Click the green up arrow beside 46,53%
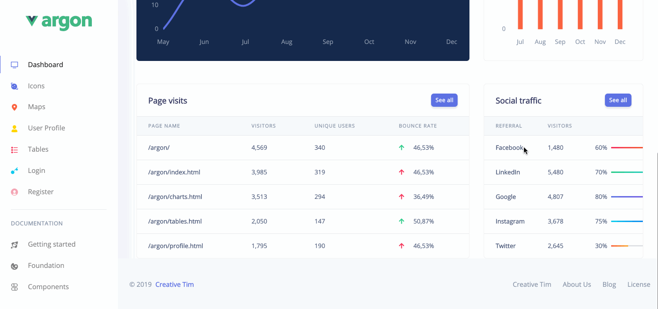 pos(401,147)
